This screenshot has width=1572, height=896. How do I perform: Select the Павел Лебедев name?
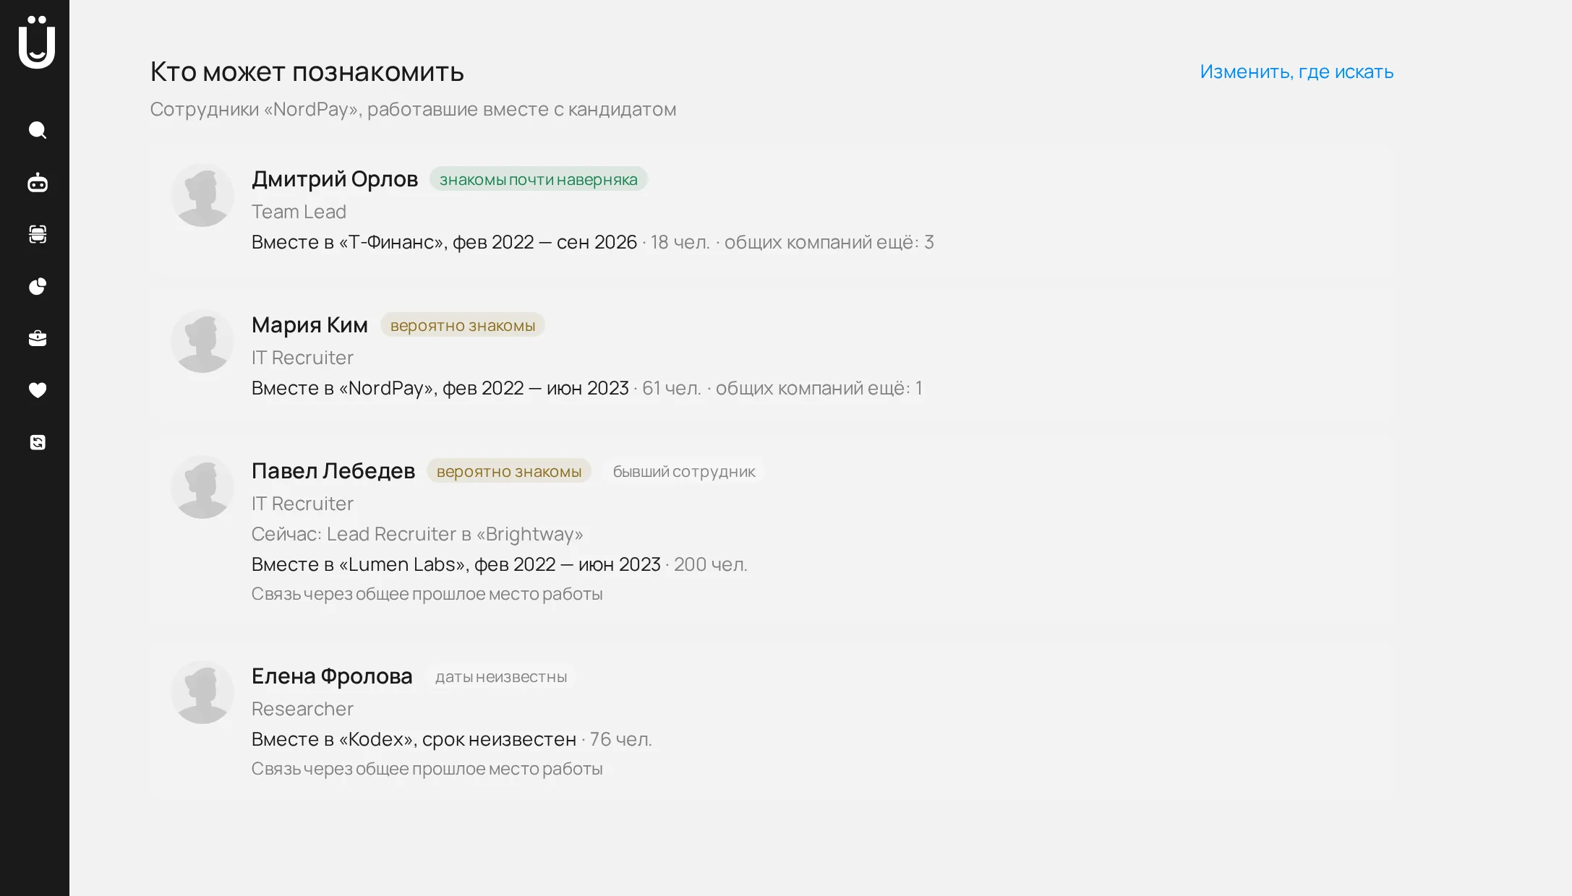coord(333,470)
